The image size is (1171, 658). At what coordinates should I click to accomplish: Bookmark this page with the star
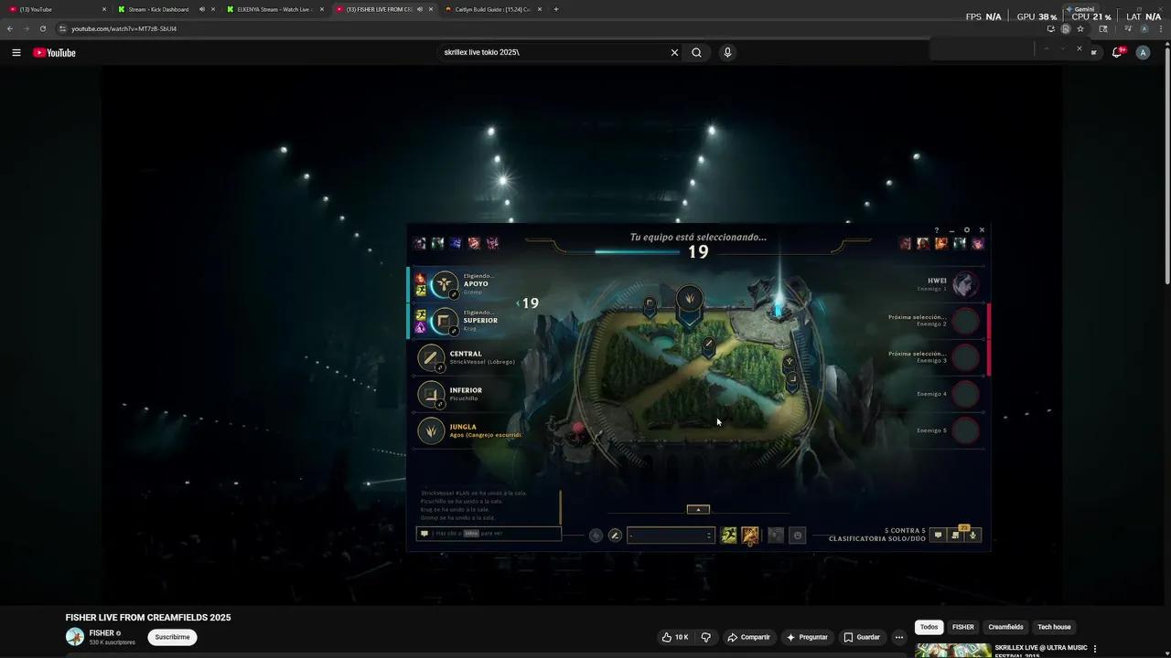[x=1080, y=28]
